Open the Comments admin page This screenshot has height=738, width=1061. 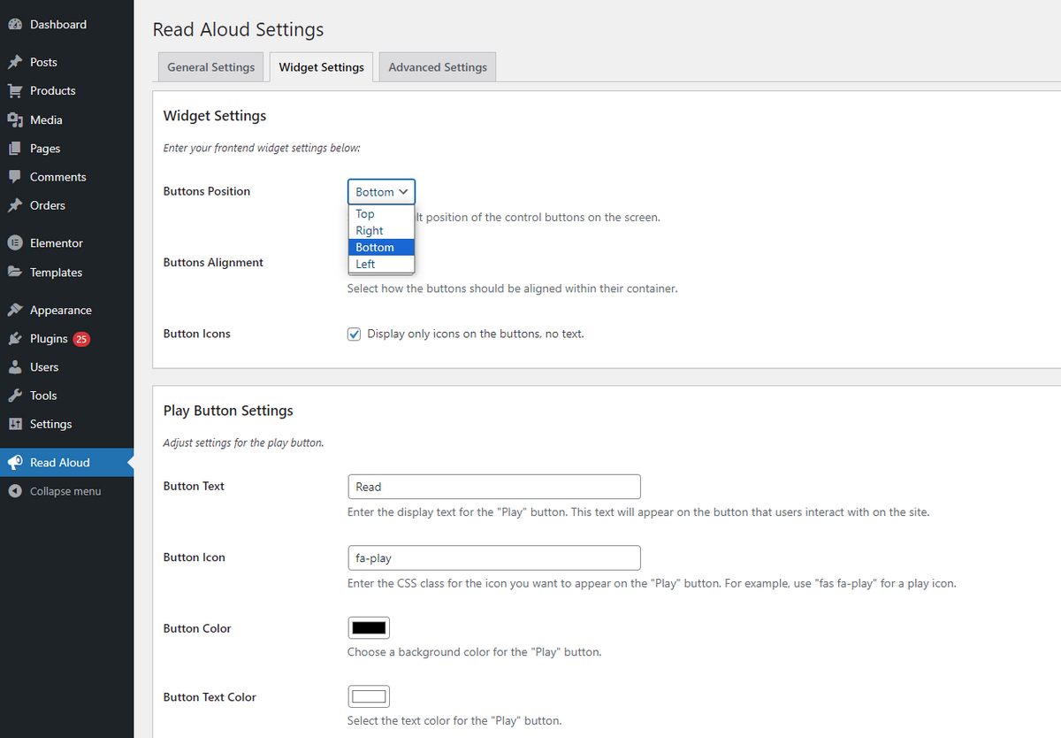(x=57, y=177)
